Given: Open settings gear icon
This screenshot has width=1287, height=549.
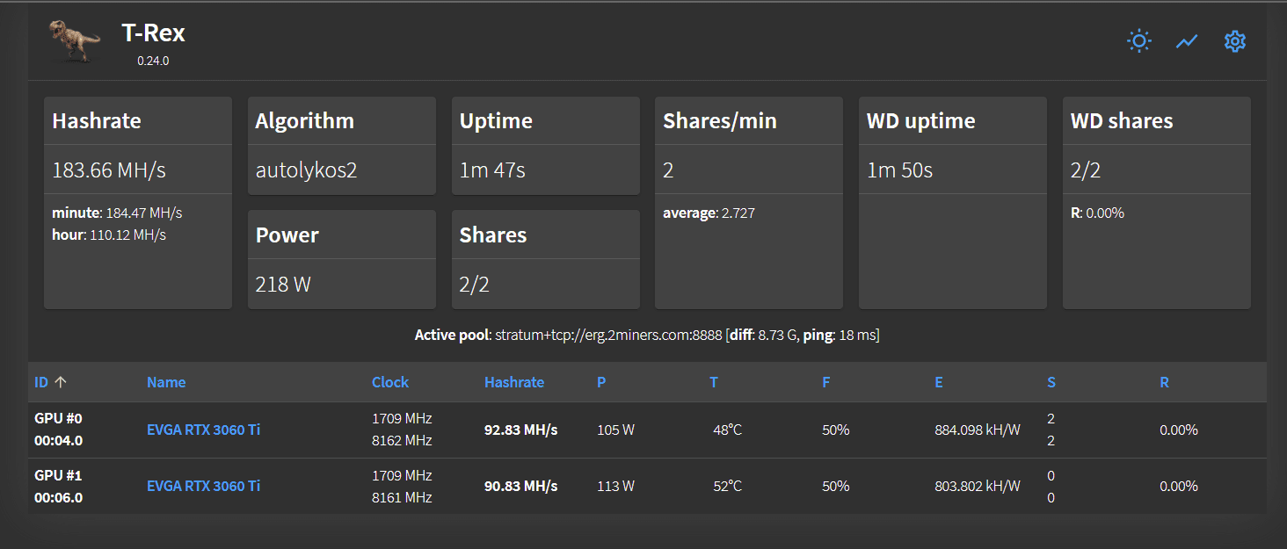Looking at the screenshot, I should coord(1235,41).
